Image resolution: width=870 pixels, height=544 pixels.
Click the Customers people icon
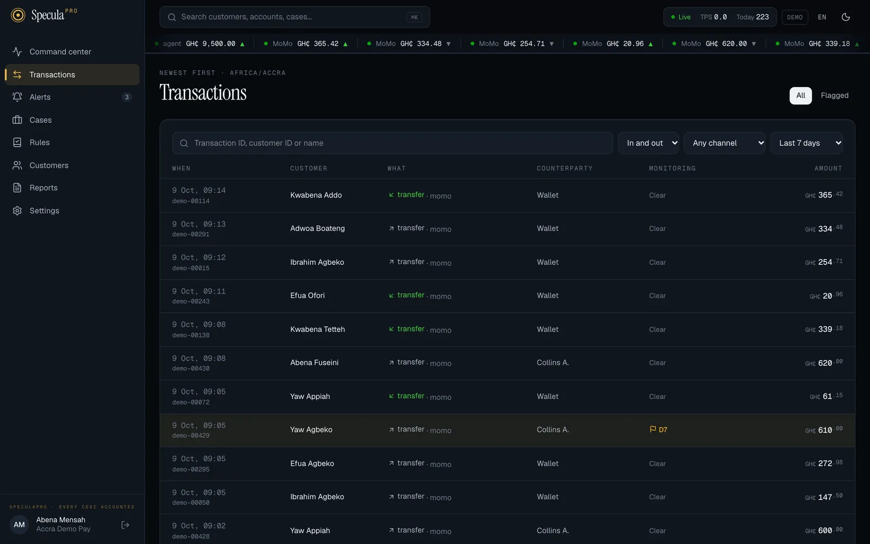coord(17,165)
